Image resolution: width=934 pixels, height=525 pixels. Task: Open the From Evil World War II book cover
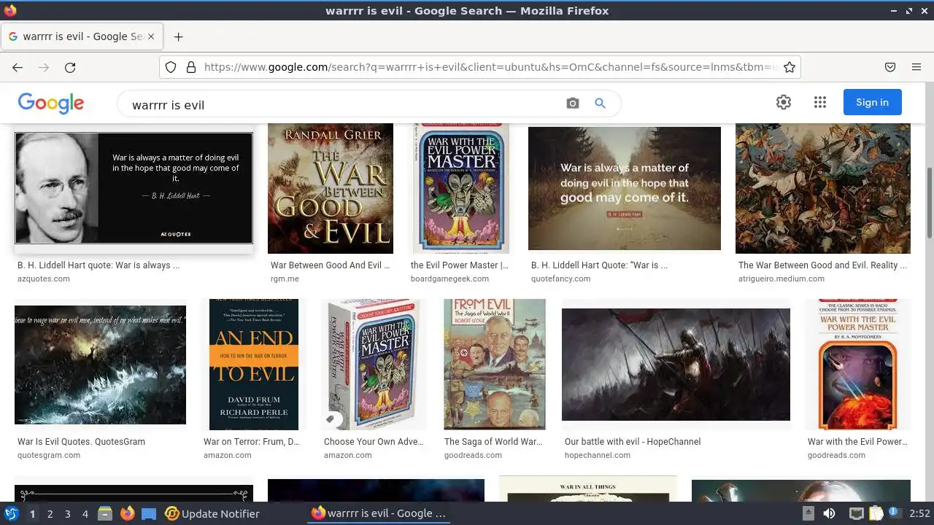point(495,365)
